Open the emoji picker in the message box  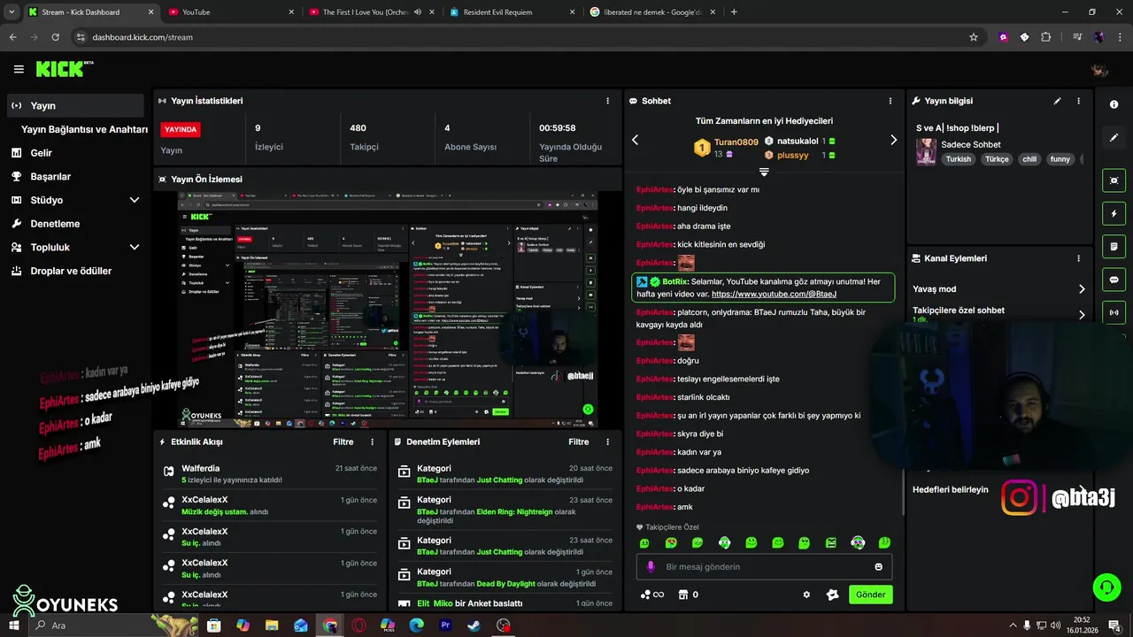(x=879, y=567)
